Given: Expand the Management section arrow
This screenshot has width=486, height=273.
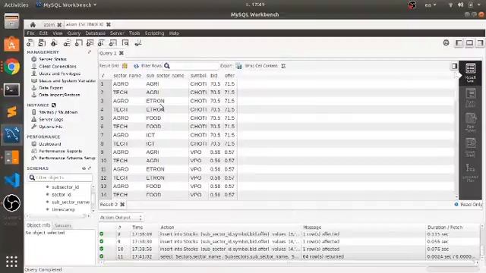Looking at the screenshot, I should [x=90, y=52].
